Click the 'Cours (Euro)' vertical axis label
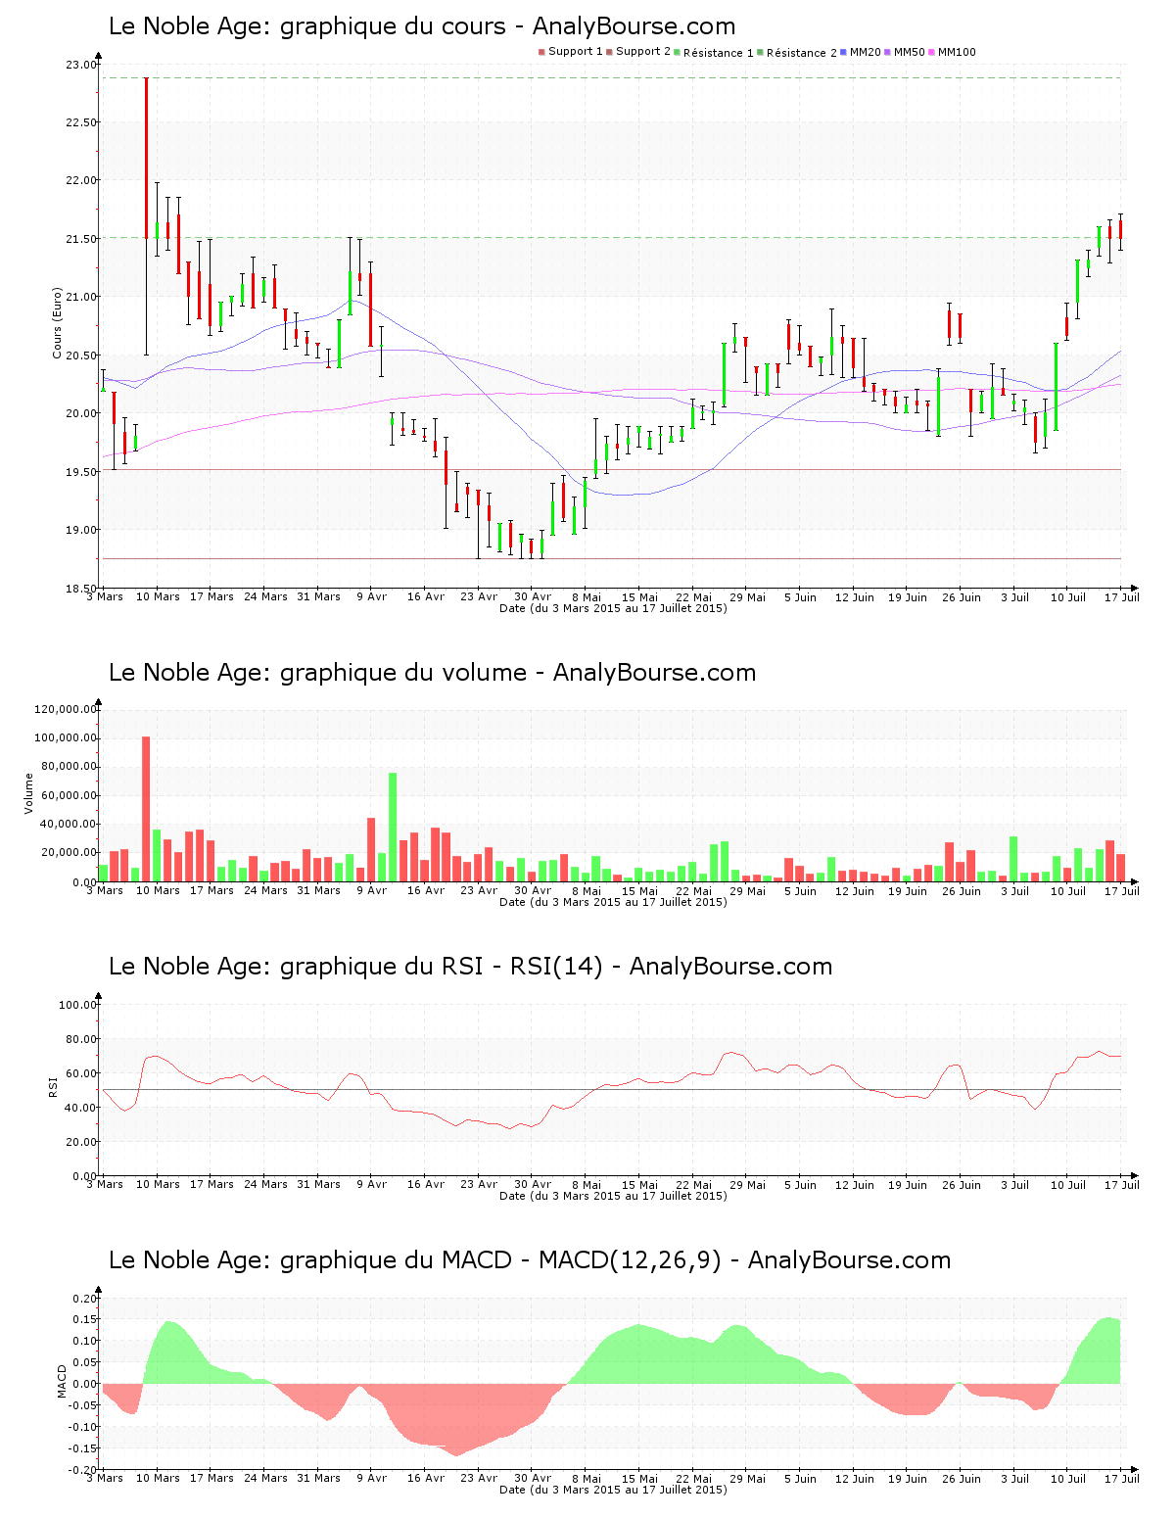1175x1518 pixels. [x=57, y=323]
